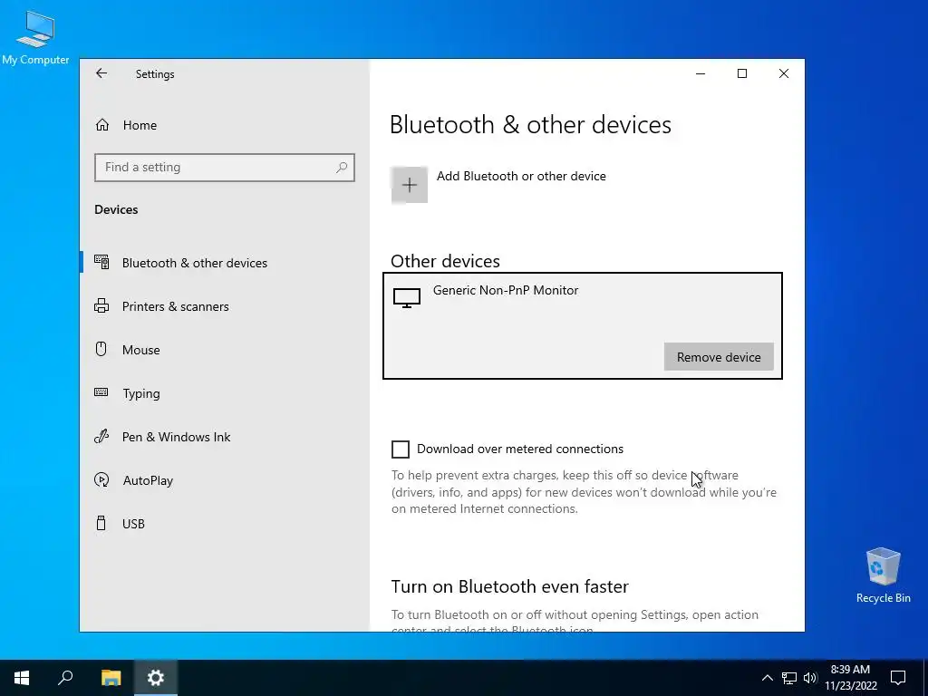Click the back arrow in Settings
Image resolution: width=928 pixels, height=696 pixels.
101,73
